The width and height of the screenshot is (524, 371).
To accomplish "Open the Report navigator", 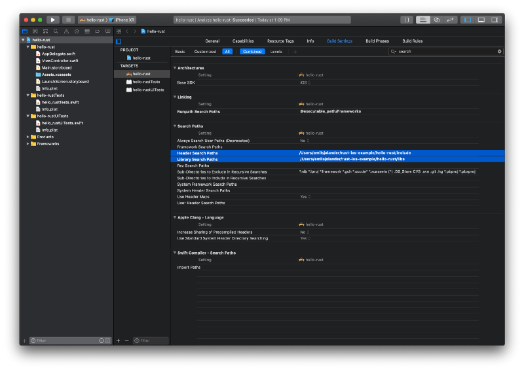I will [x=107, y=31].
